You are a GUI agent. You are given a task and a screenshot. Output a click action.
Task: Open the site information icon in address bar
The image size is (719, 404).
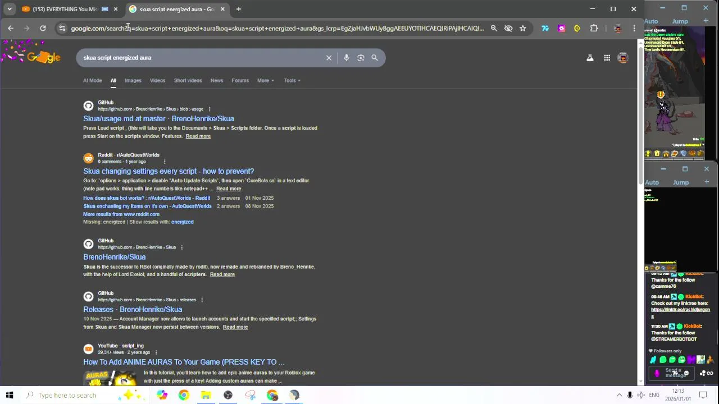click(x=62, y=28)
